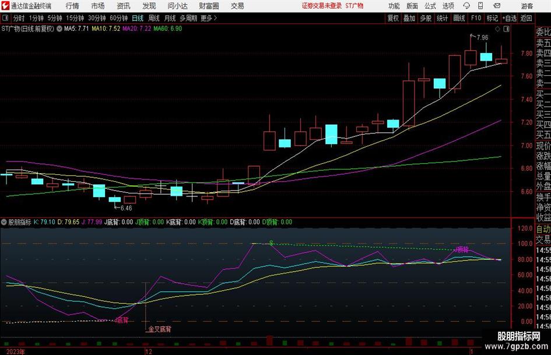Click the circular icon beside ST广物 chart title
This screenshot has height=355, width=551.
[59, 28]
